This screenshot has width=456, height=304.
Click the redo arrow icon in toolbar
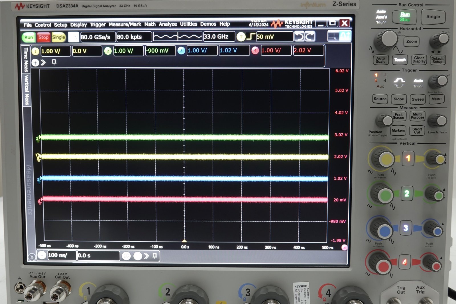(310, 36)
